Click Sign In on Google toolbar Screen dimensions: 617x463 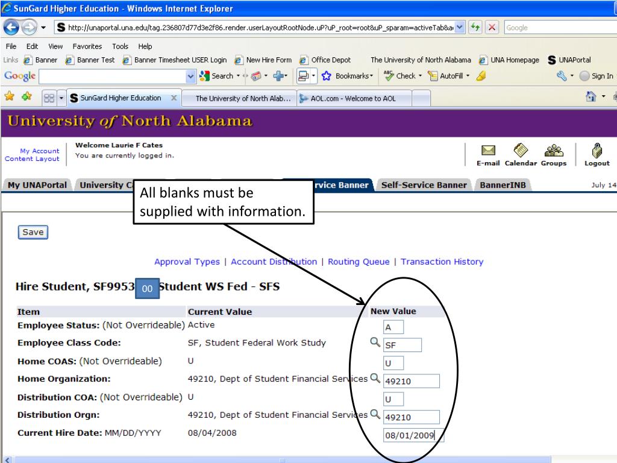597,76
